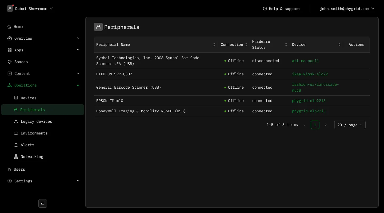
Task: Click the Alerts bell icon
Action: pyautogui.click(x=16, y=145)
